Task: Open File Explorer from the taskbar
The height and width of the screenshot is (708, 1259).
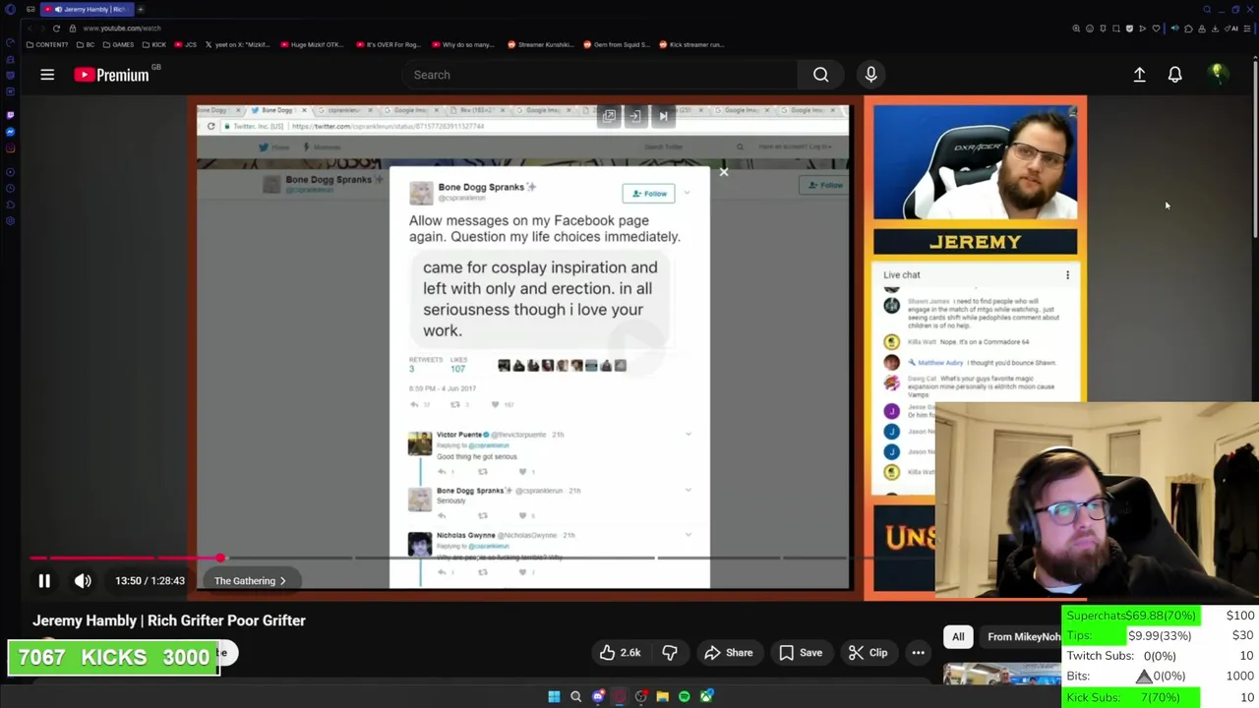Action: pos(662,697)
